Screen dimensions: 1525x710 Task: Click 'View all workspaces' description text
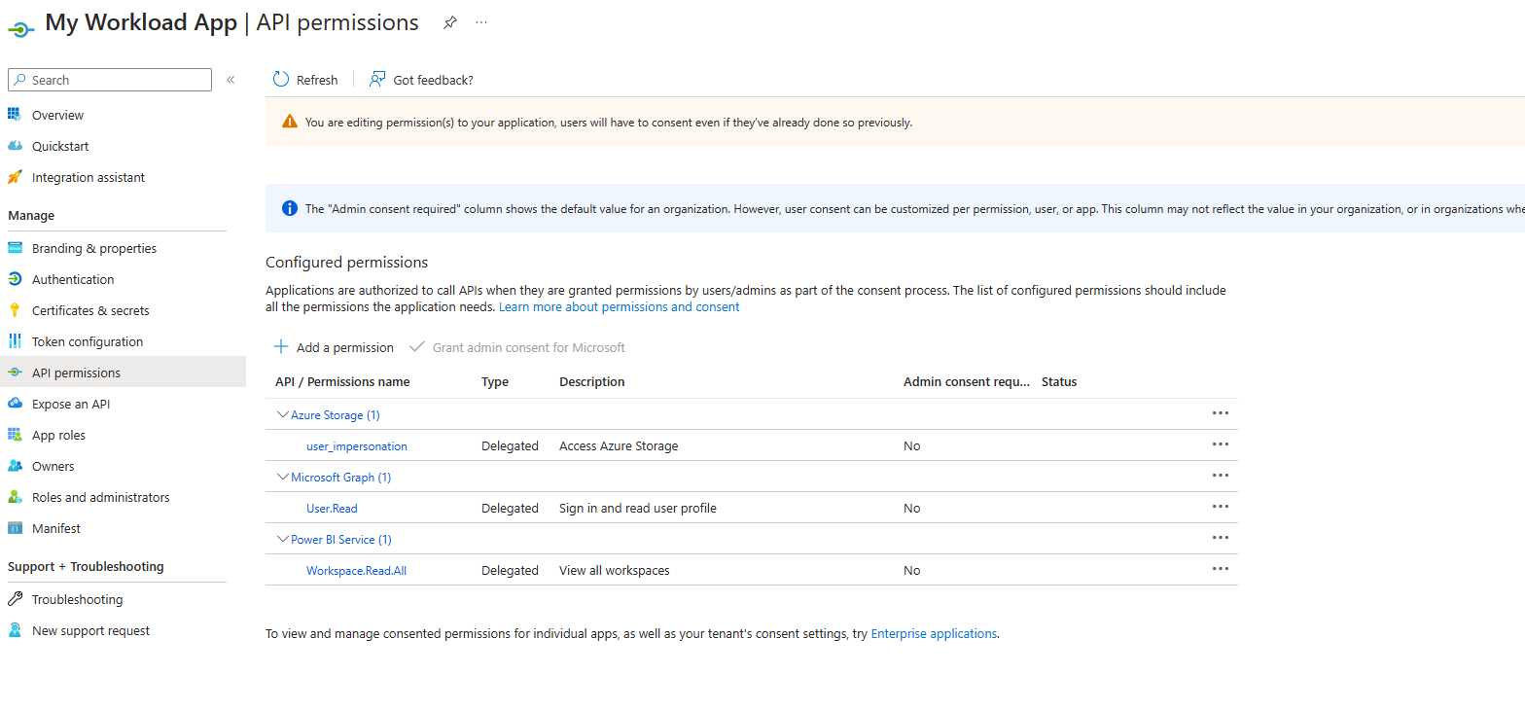tap(615, 570)
